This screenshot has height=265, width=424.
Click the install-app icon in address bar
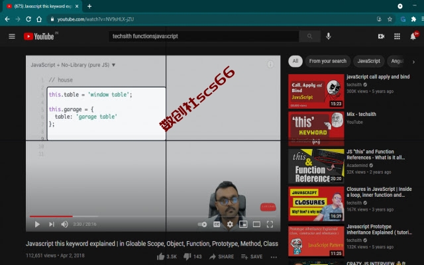click(379, 19)
